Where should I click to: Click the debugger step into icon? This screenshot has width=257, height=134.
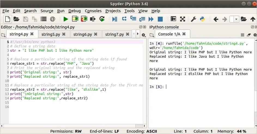pyautogui.click(x=133, y=18)
